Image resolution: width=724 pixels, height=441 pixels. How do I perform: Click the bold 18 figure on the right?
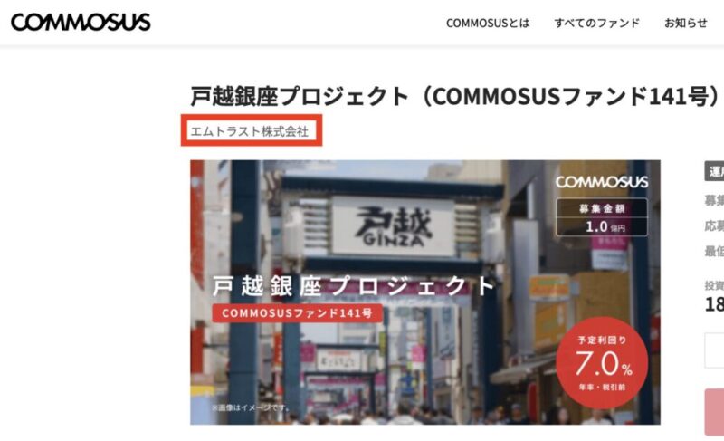[714, 304]
